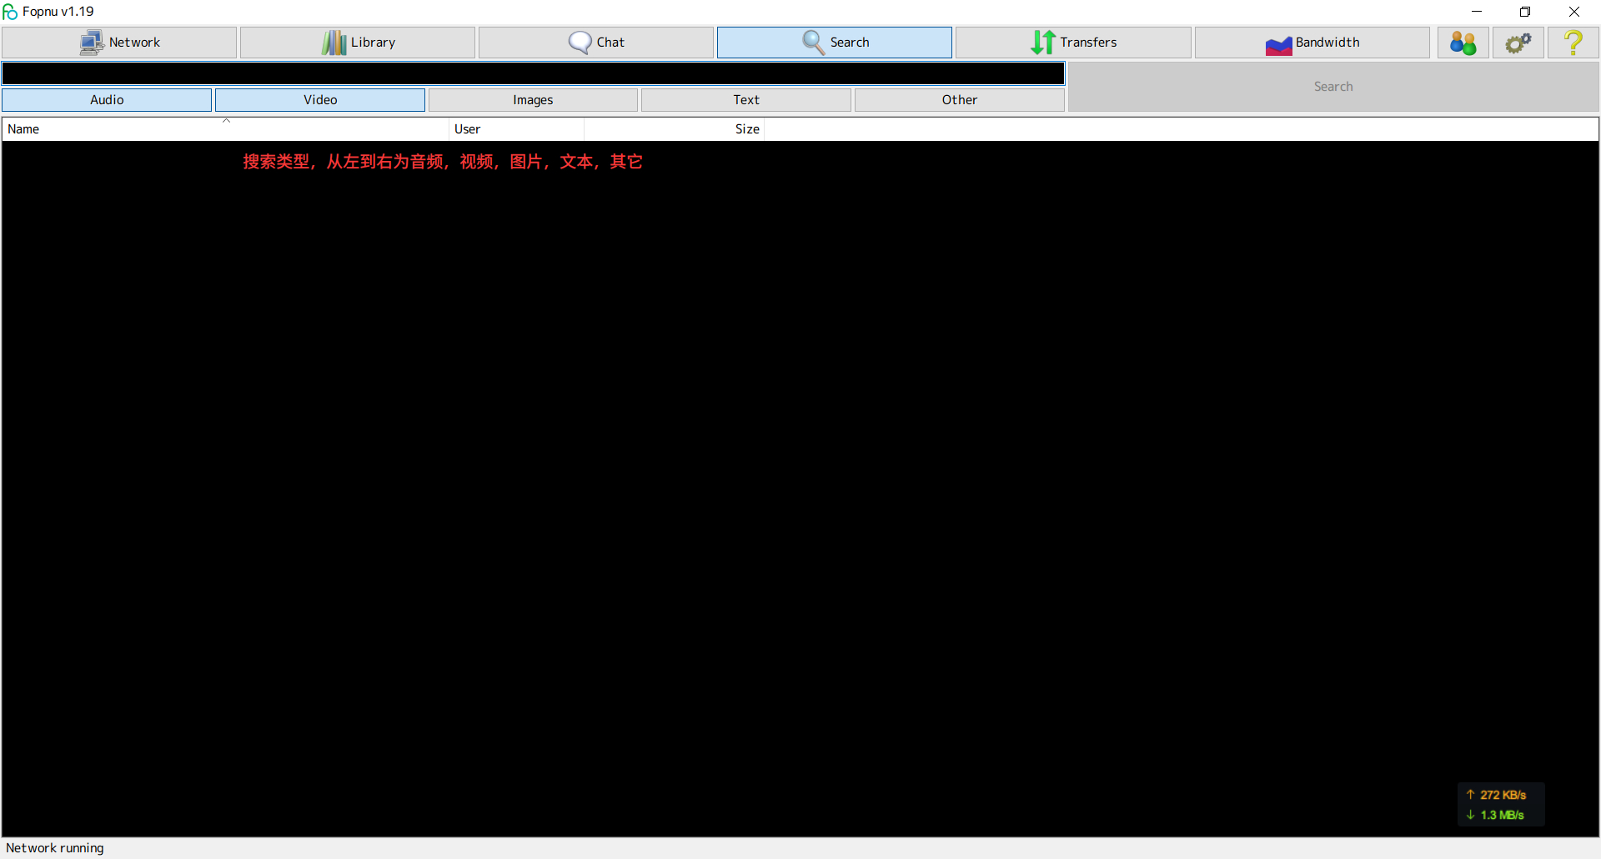Click the users (people) icon button
This screenshot has height=859, width=1601.
pyautogui.click(x=1463, y=43)
